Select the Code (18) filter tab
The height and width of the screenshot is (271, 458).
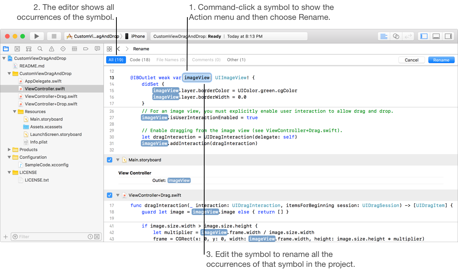click(140, 60)
